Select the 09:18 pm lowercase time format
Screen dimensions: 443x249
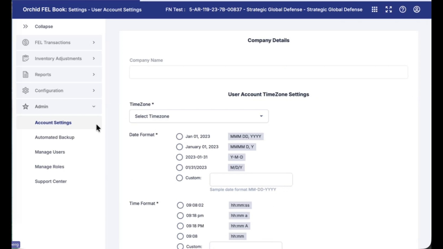click(180, 216)
